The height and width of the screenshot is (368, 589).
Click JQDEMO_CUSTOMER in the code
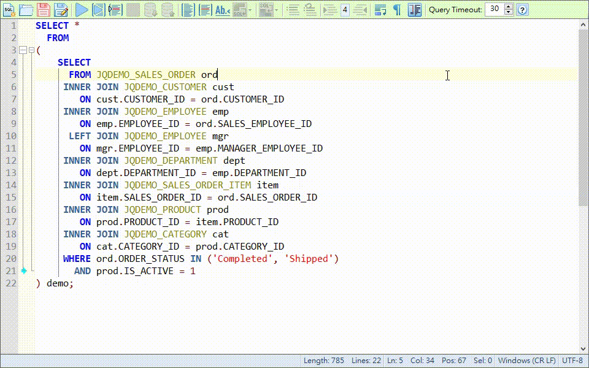tap(165, 87)
